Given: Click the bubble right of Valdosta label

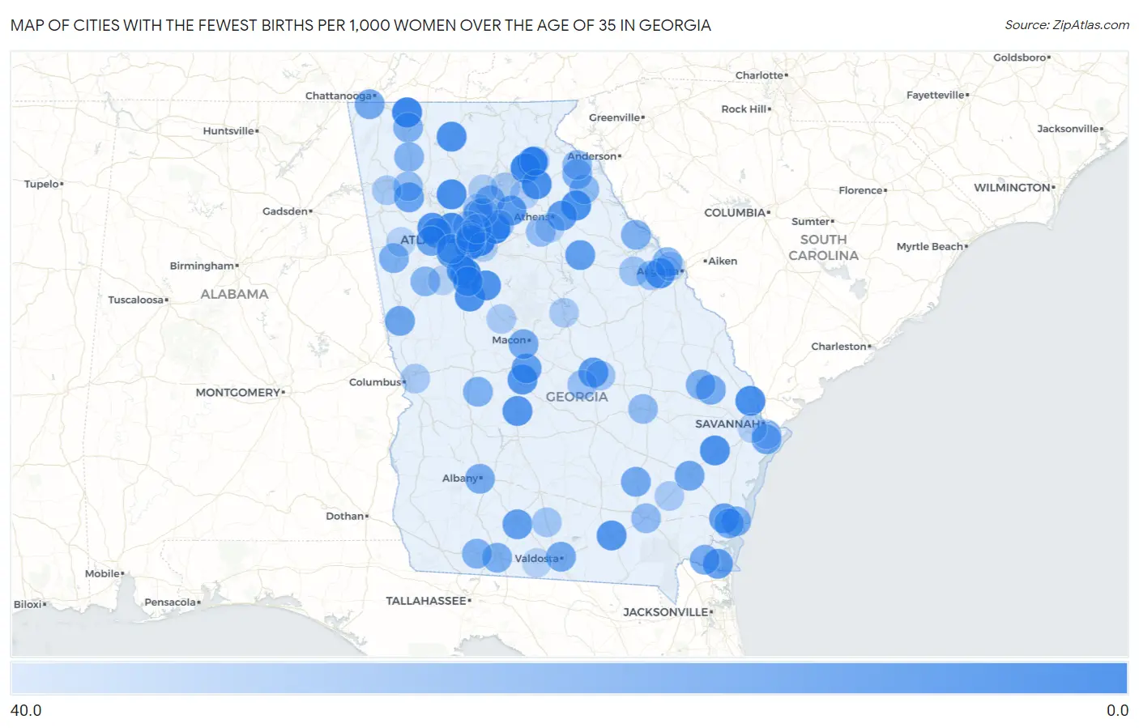Looking at the screenshot, I should [x=561, y=557].
